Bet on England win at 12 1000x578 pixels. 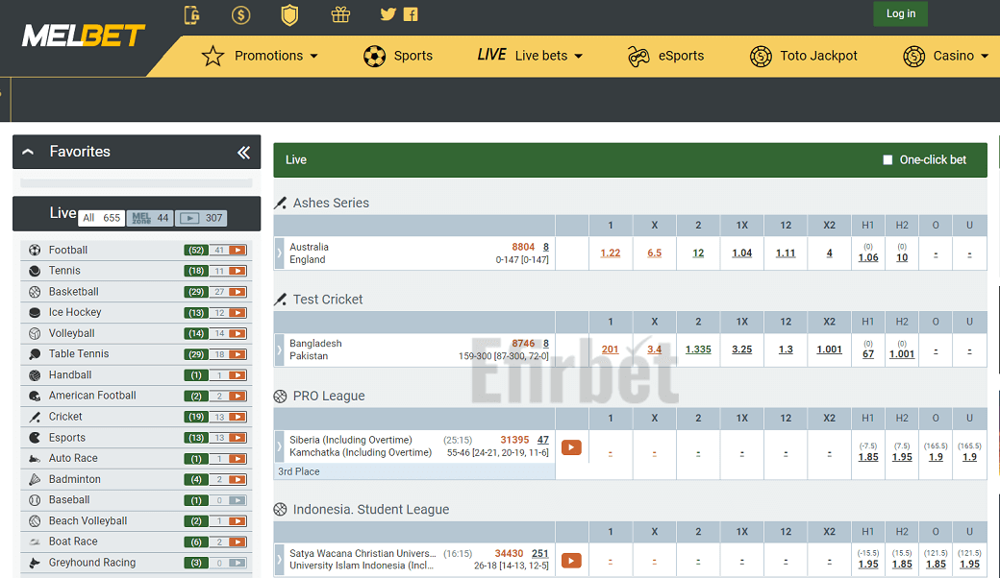point(698,253)
